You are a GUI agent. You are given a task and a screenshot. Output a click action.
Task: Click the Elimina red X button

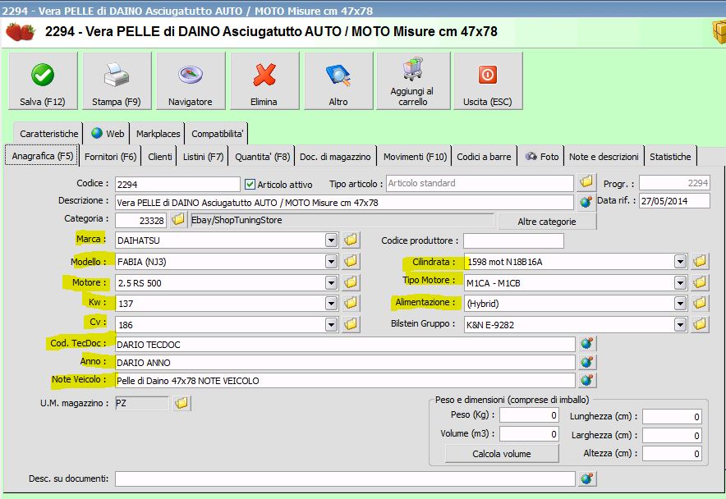point(264,80)
